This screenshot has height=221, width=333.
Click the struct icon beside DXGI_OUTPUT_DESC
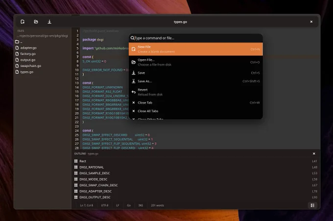(x=76, y=197)
